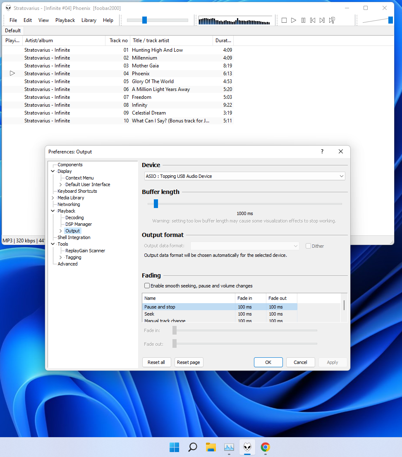Open the Edit menu
Screen dimensions: 402x457
pos(28,20)
